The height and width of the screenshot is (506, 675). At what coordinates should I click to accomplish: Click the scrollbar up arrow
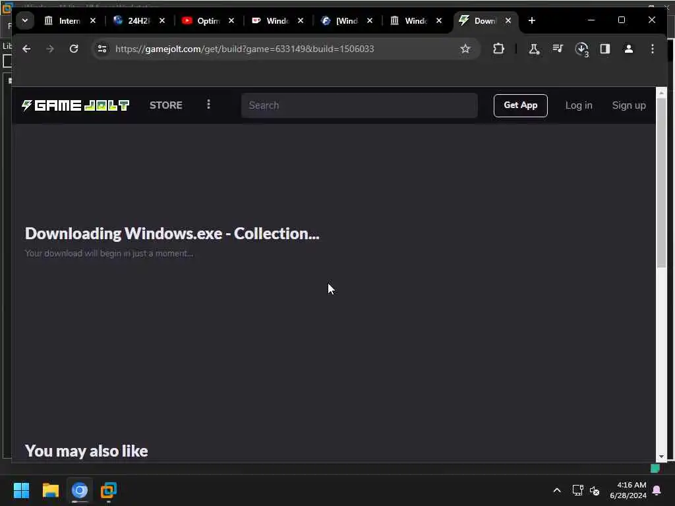tap(661, 92)
